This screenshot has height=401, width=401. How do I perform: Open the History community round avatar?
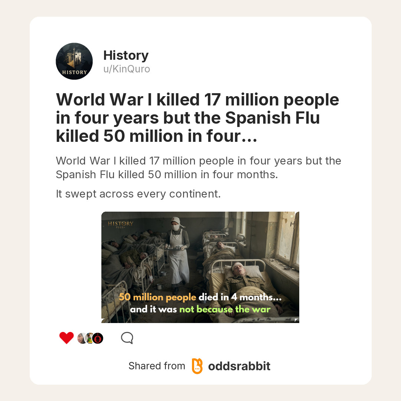click(74, 61)
